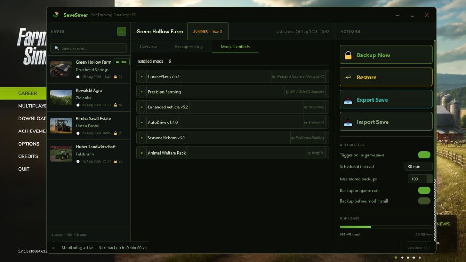
Task: Click the AutoDrive v1.4.0 mod name
Action: [x=163, y=122]
